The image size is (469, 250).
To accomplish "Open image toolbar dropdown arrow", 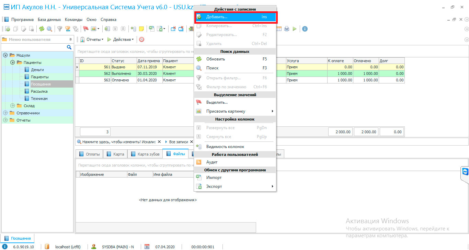I will coord(99,29).
